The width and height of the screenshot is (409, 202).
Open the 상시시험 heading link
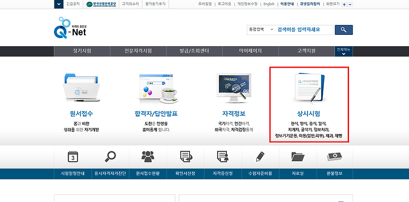tap(309, 114)
